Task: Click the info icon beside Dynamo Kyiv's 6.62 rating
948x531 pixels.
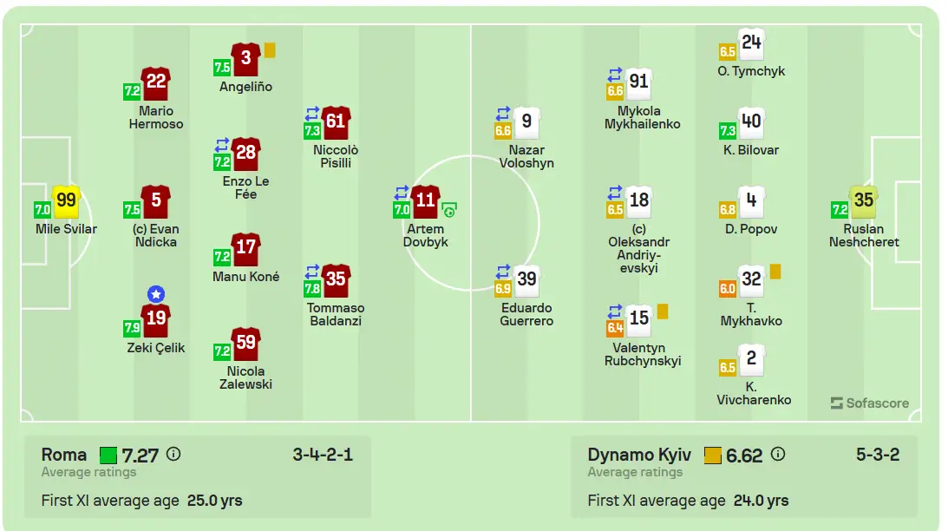Action: (778, 454)
